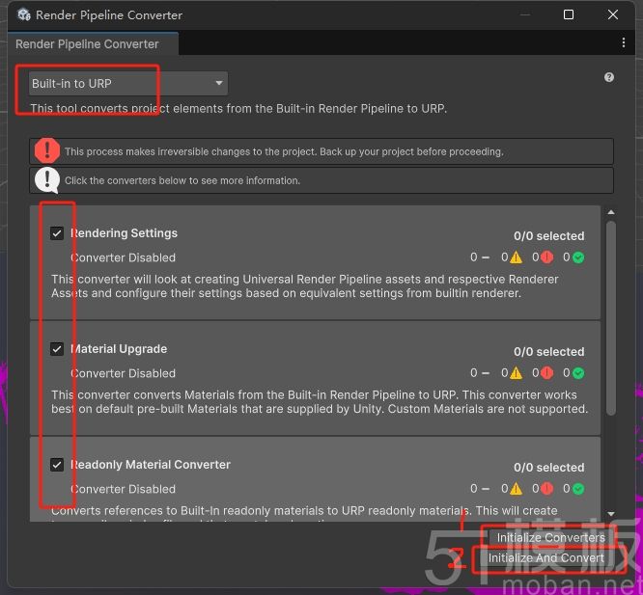Click the Material Upgrade converter title
Image resolution: width=643 pixels, height=595 pixels.
(x=119, y=349)
